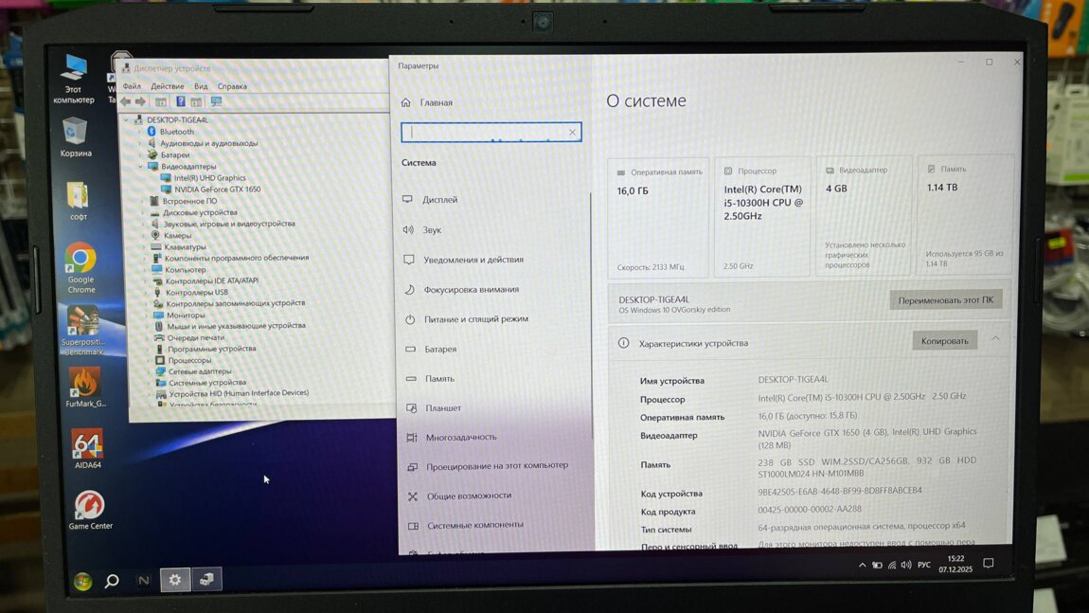Expand the Bluetooth device category
The width and height of the screenshot is (1089, 613).
click(x=141, y=132)
